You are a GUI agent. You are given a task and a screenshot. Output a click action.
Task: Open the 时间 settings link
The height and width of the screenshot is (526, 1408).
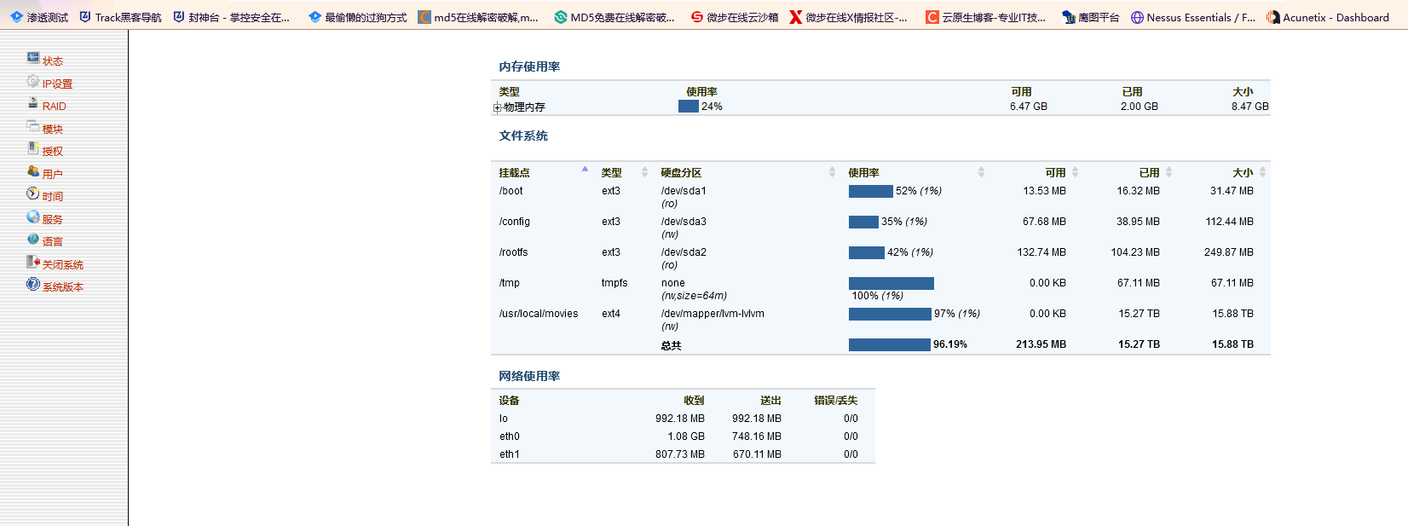(x=53, y=197)
